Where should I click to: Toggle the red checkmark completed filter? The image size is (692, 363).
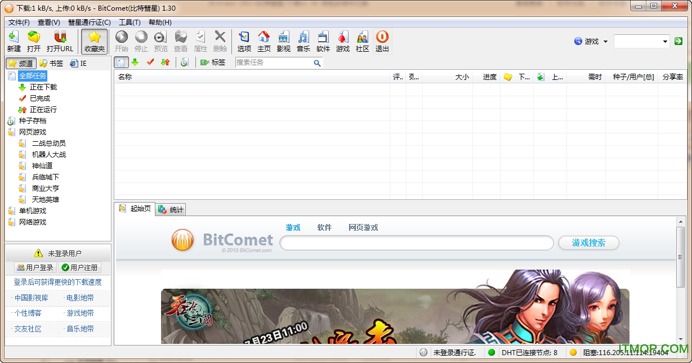tap(150, 62)
